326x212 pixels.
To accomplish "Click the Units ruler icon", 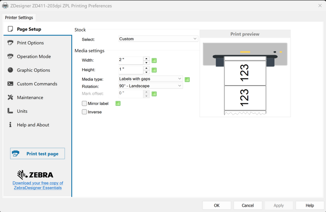I will coord(10,111).
